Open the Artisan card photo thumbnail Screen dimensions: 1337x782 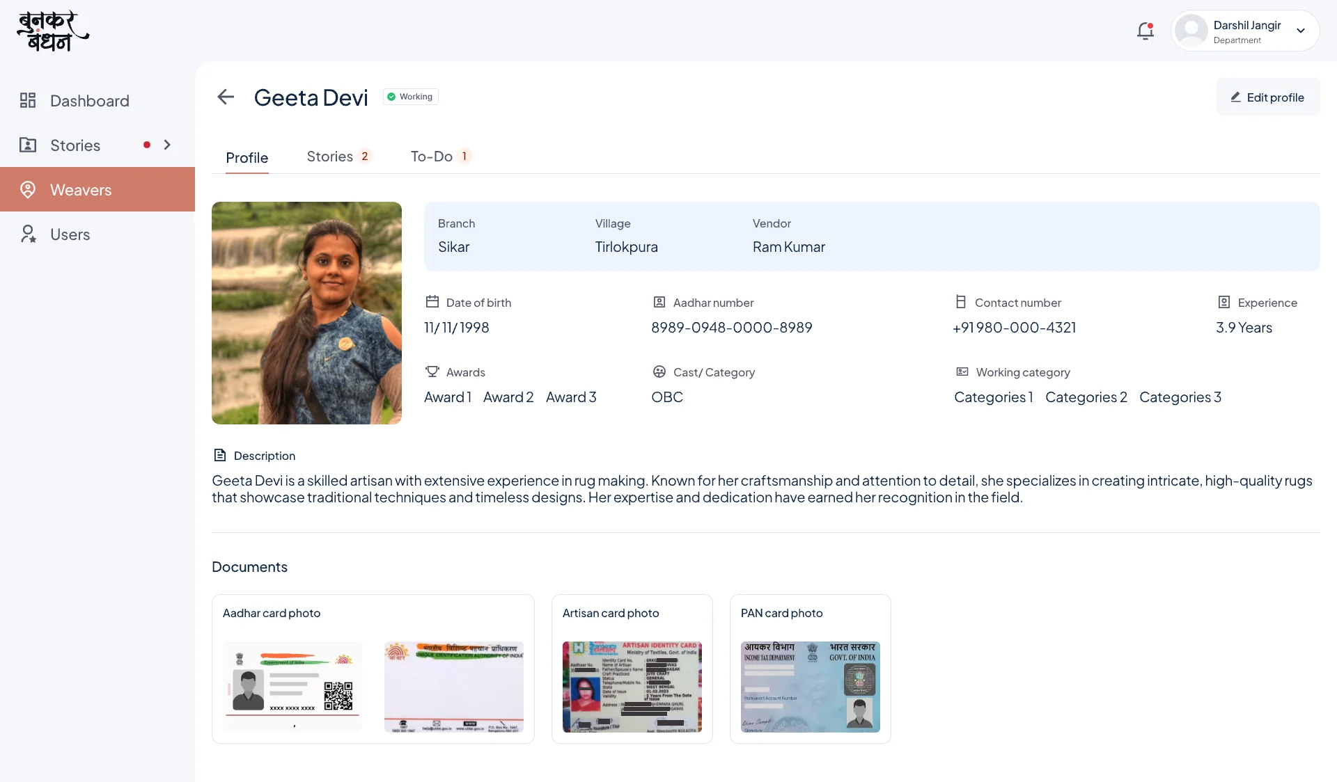pyautogui.click(x=632, y=687)
